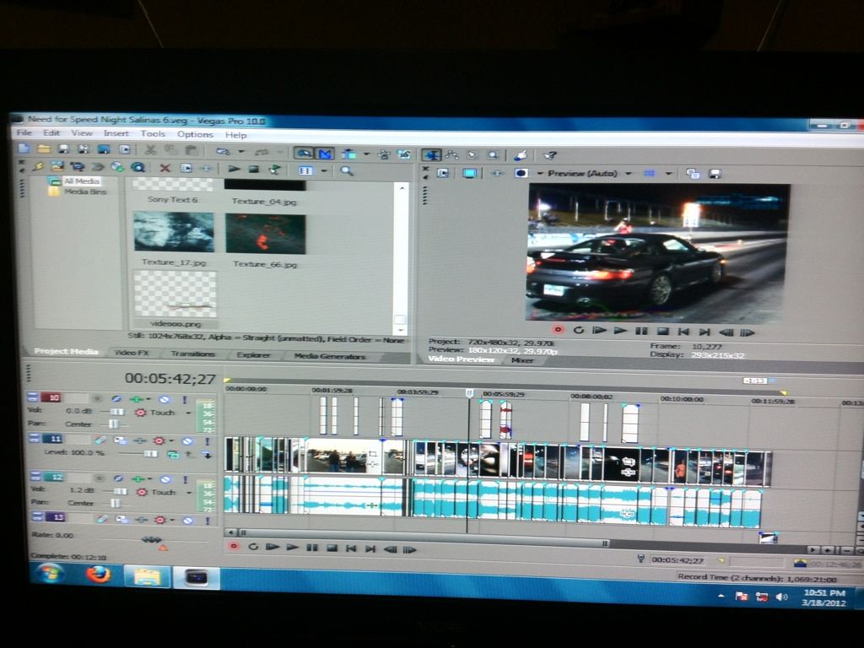
Task: Select the Zoom Edit tool in toolbar
Action: point(494,156)
